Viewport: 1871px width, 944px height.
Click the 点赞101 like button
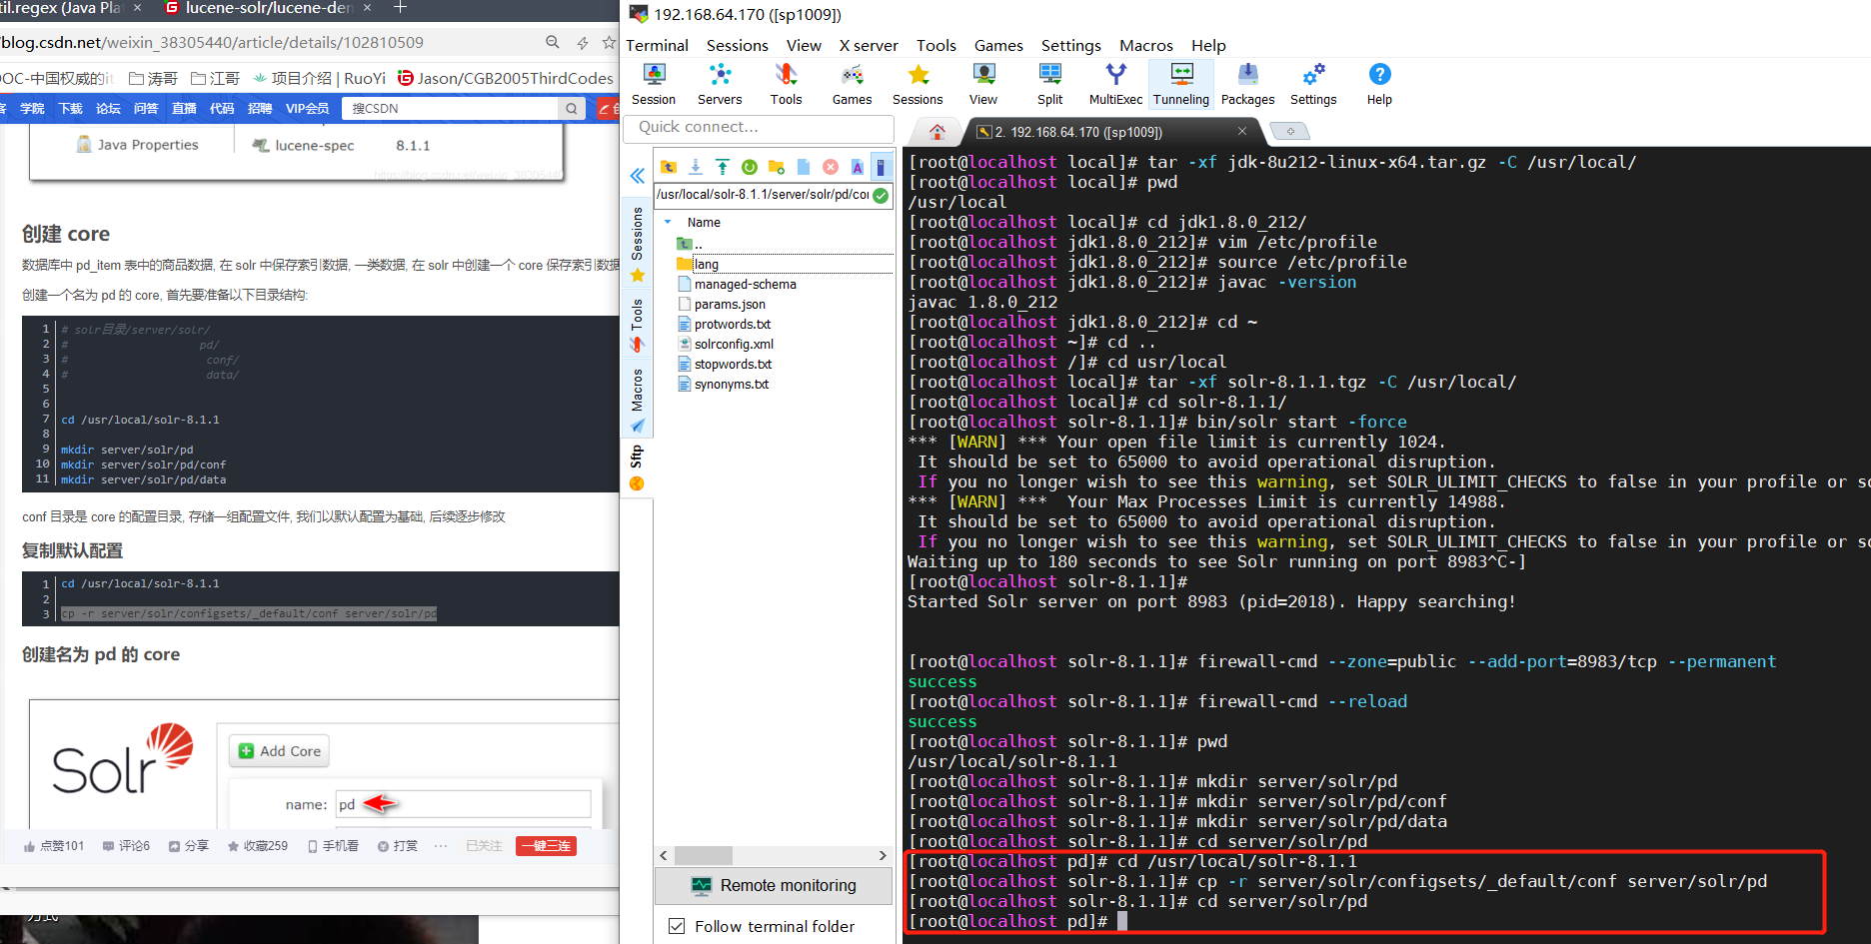[54, 846]
